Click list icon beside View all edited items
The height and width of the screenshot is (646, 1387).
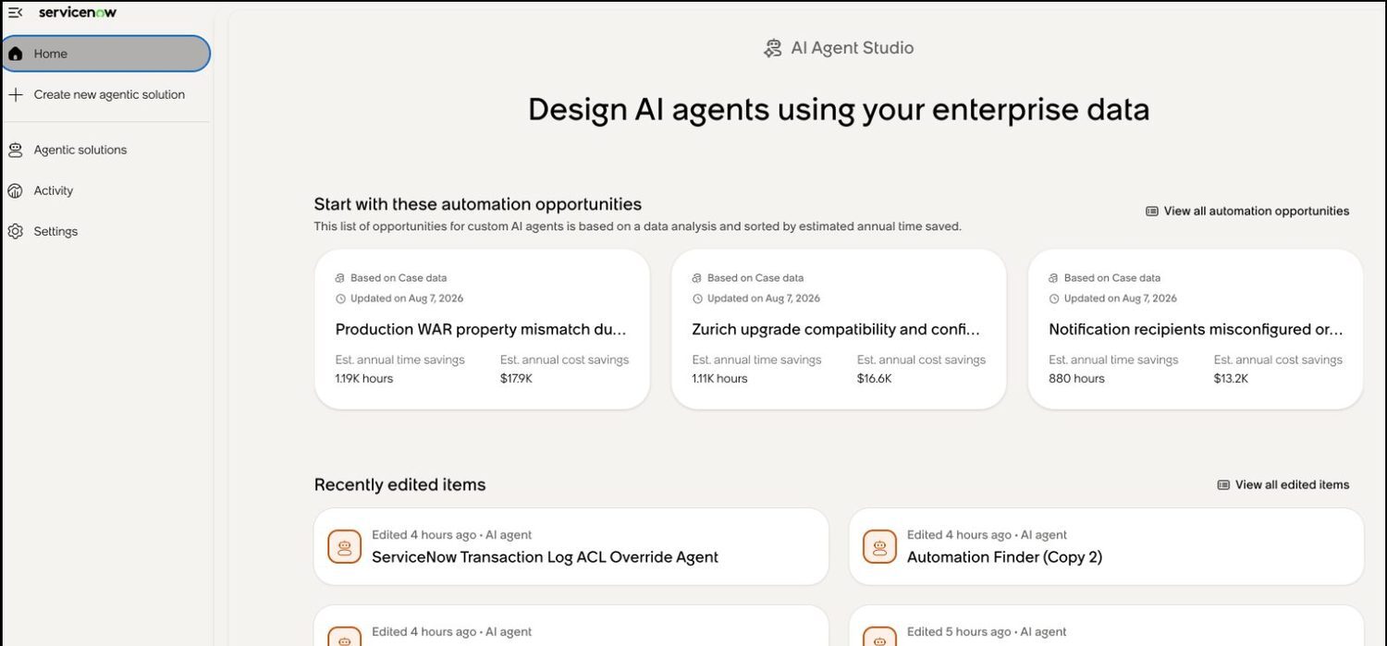point(1223,484)
